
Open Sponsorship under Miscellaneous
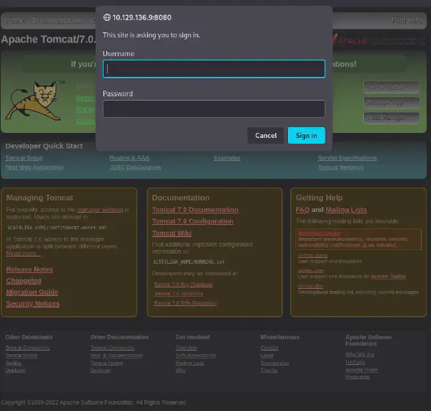tap(274, 363)
